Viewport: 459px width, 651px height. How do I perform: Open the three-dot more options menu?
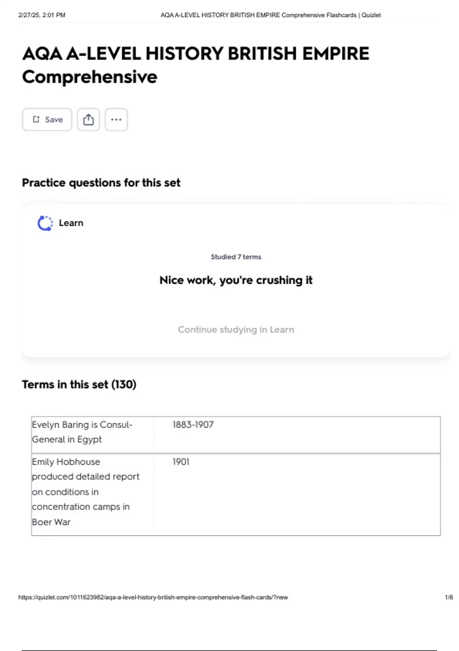click(x=116, y=119)
